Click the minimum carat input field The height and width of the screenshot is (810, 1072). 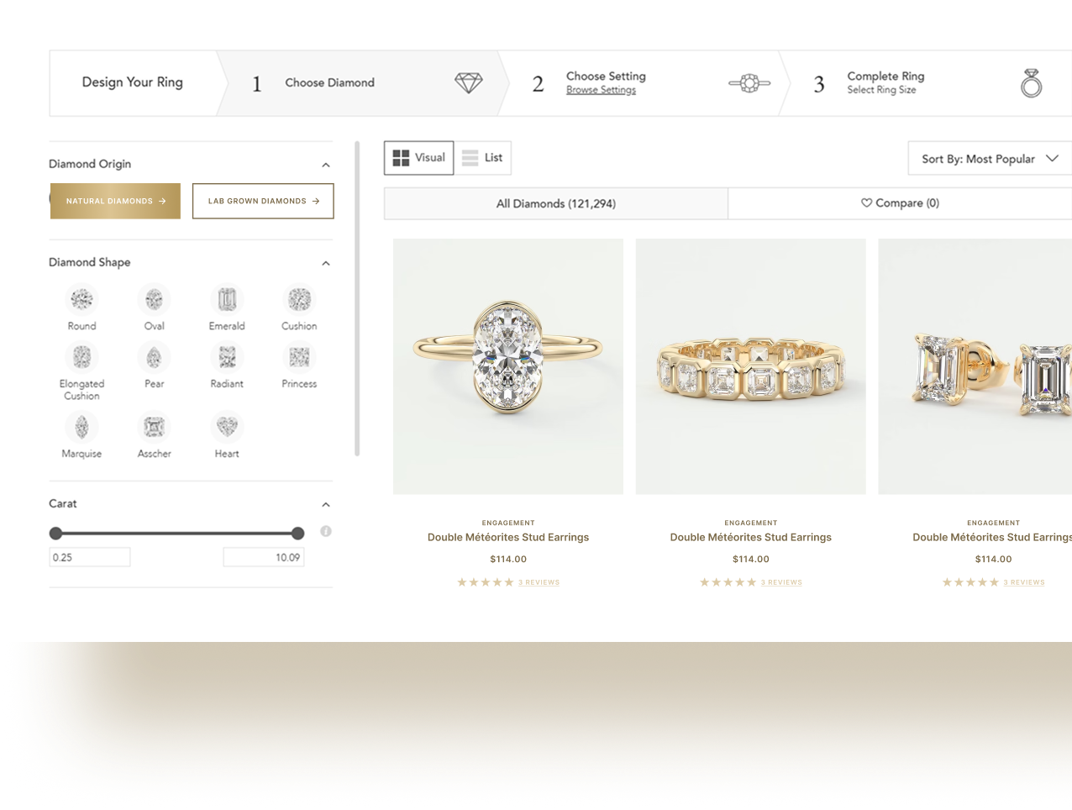coord(90,557)
